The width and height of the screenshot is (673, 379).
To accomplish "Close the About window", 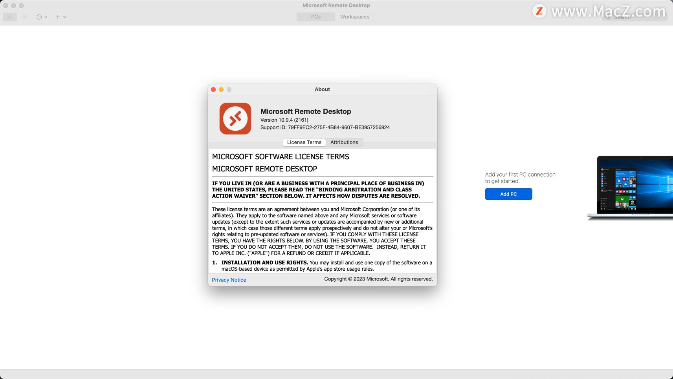I will [x=213, y=89].
